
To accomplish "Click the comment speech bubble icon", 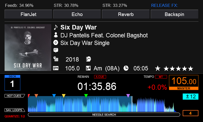I will (x=56, y=50).
